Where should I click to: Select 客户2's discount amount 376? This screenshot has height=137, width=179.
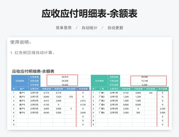71,97
